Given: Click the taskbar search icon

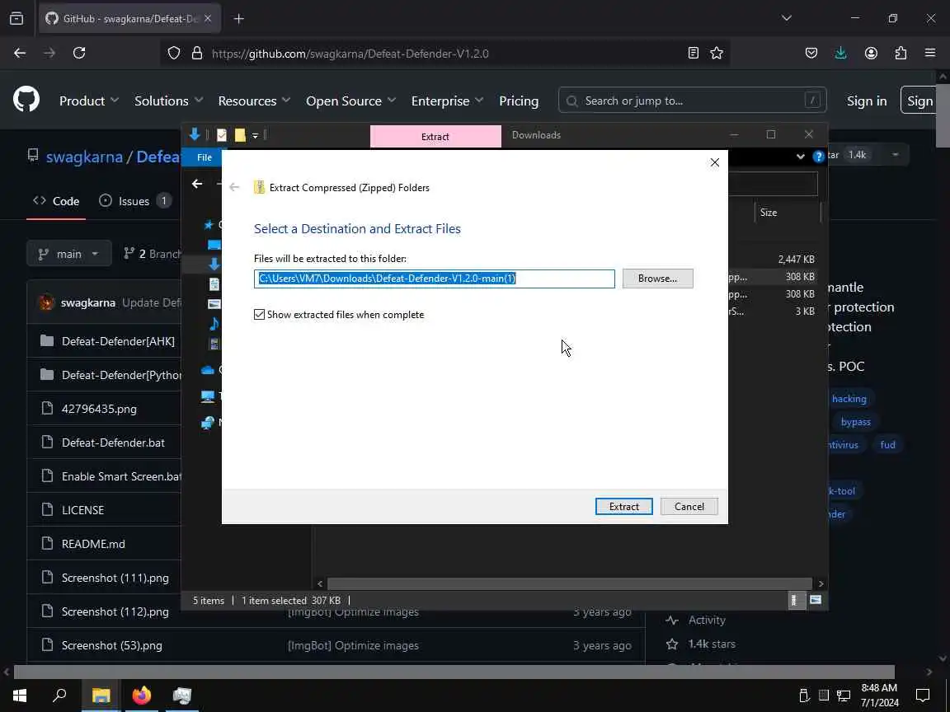Looking at the screenshot, I should (x=59, y=695).
